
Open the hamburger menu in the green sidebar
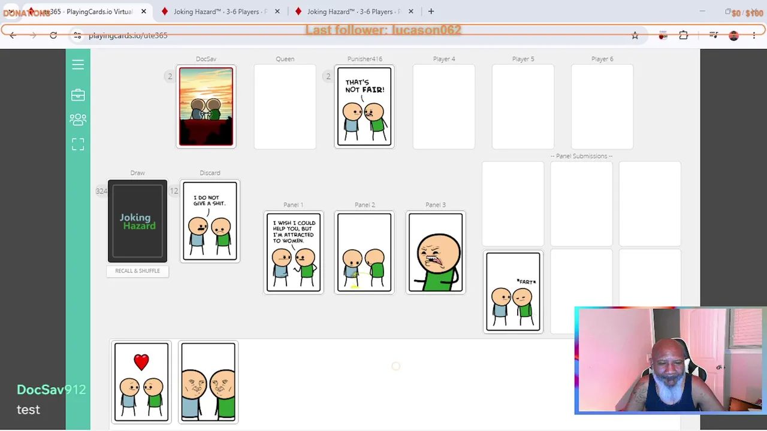point(78,65)
